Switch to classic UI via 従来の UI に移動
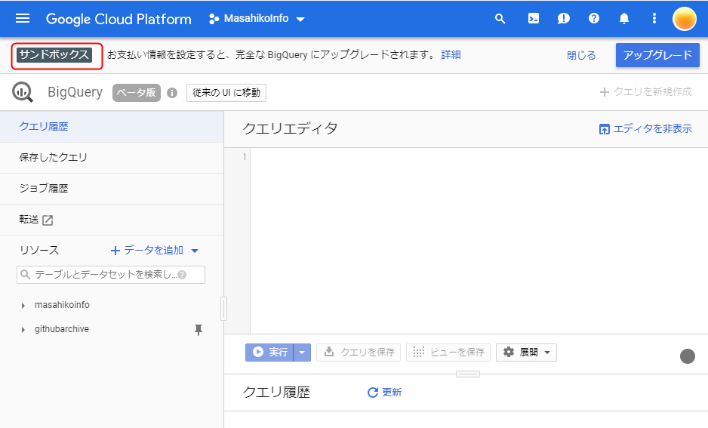708x428 pixels. (226, 93)
